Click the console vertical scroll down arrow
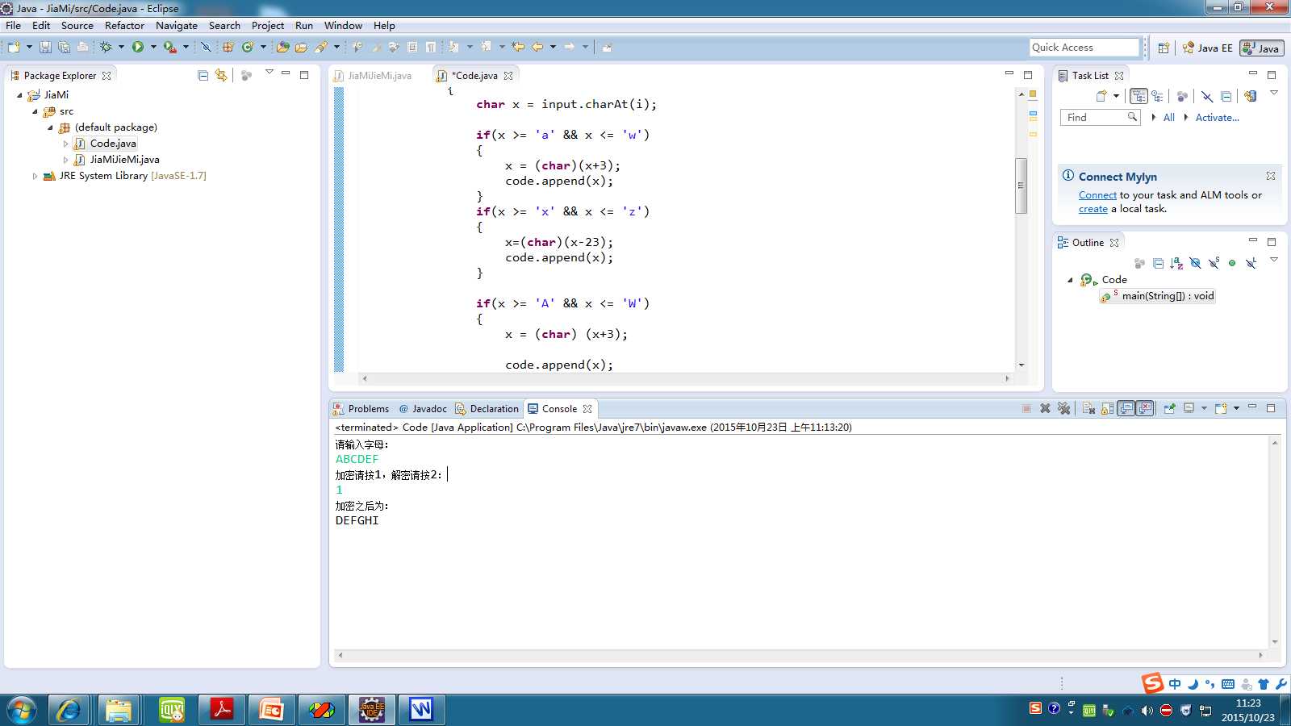The width and height of the screenshot is (1291, 726). [x=1275, y=642]
